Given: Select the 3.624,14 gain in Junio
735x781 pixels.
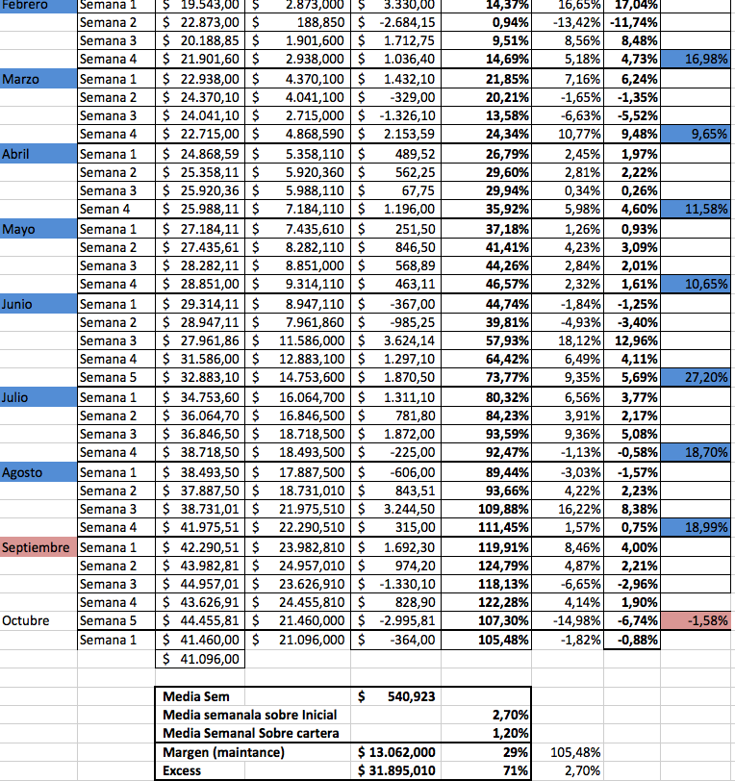Looking at the screenshot, I should 396,340.
